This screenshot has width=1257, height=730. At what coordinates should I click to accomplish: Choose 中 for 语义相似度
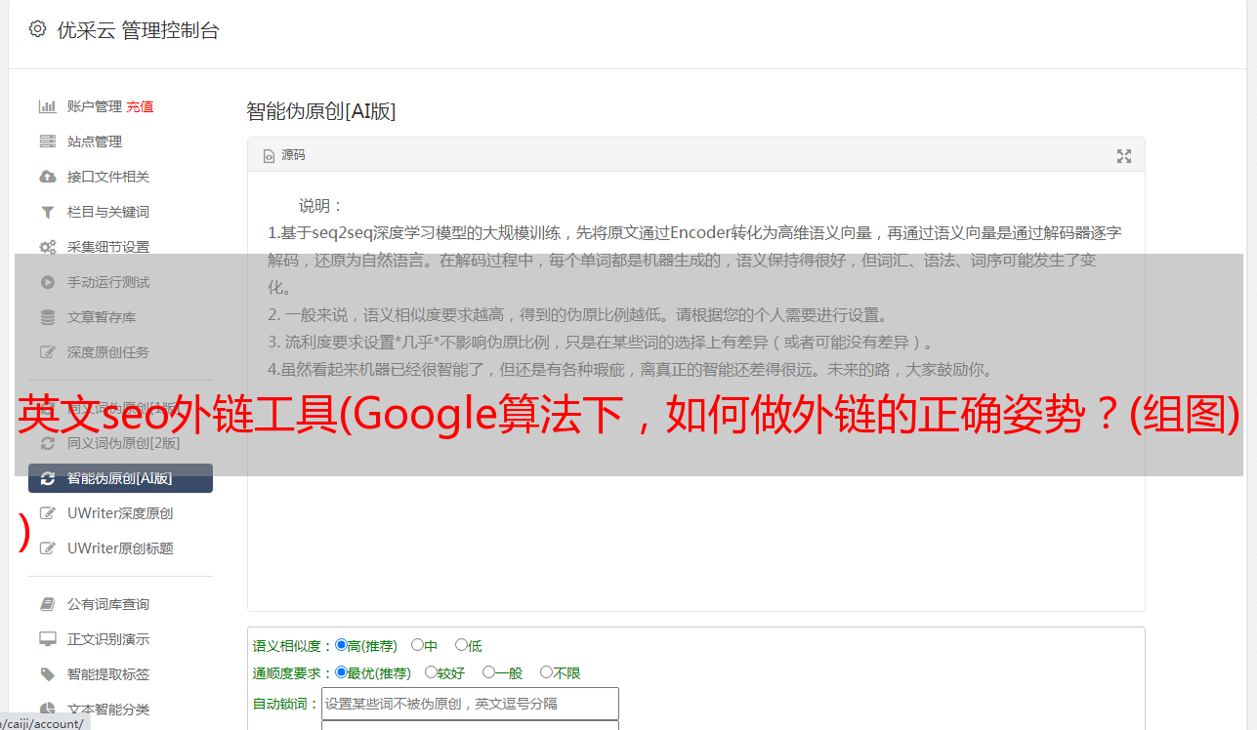417,645
